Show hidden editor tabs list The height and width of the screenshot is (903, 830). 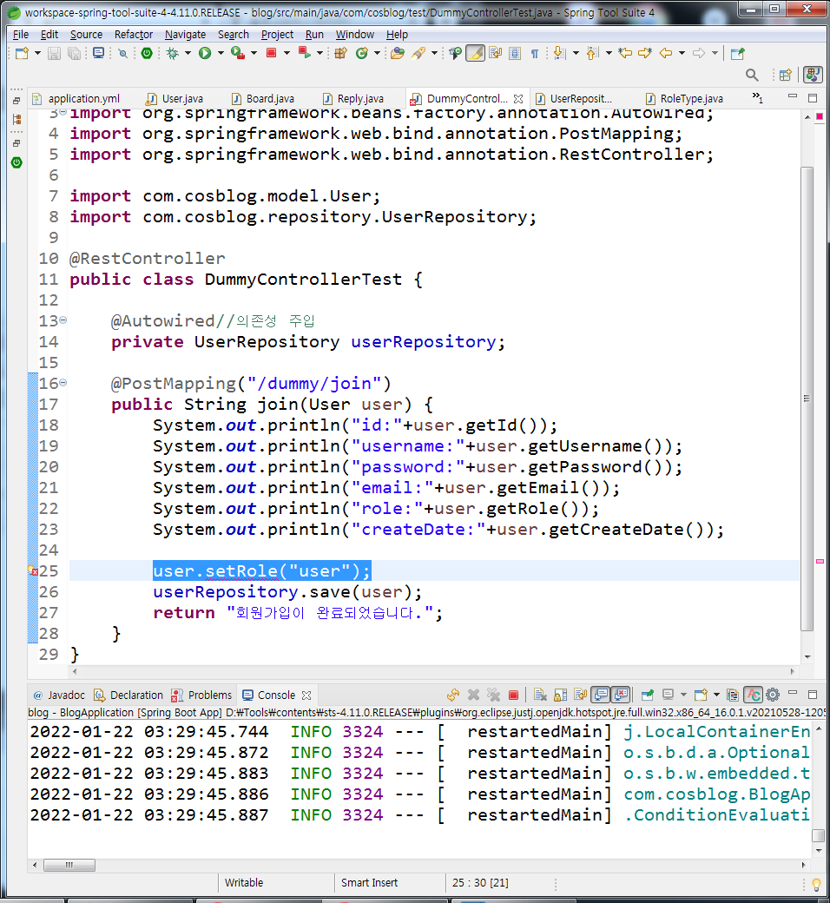[x=758, y=98]
